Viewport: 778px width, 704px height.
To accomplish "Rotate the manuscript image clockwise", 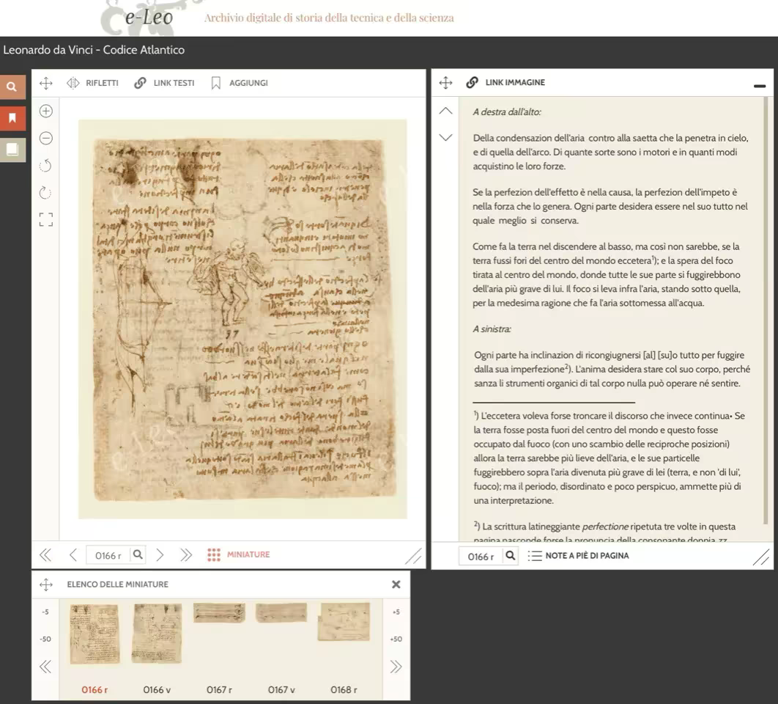I will [45, 192].
